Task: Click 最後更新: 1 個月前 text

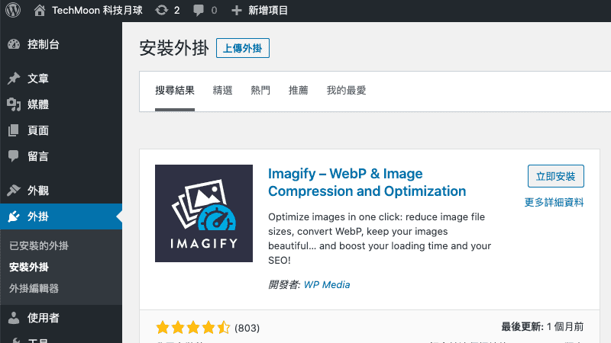Action: click(542, 327)
